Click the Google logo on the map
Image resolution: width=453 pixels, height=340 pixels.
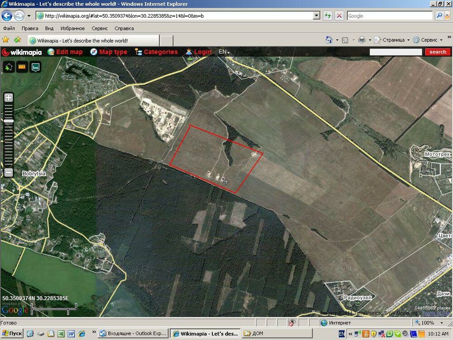15,310
